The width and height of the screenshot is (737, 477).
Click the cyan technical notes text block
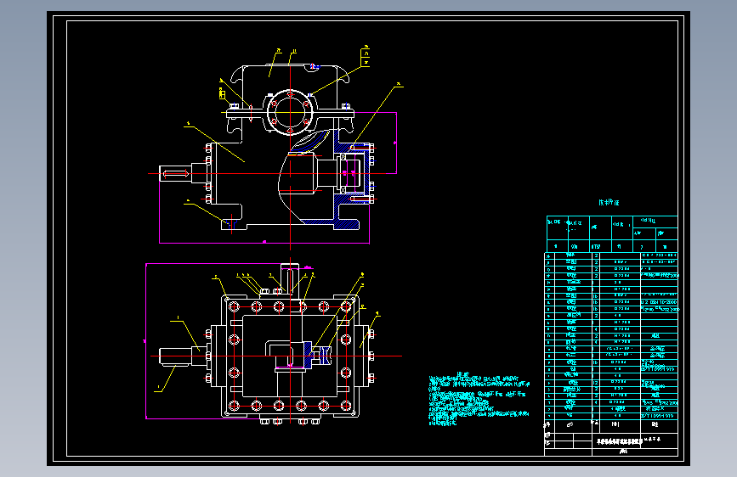point(479,399)
